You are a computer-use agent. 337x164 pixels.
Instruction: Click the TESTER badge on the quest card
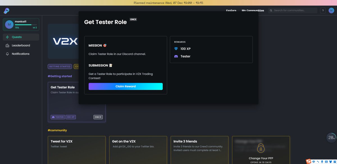point(58,117)
